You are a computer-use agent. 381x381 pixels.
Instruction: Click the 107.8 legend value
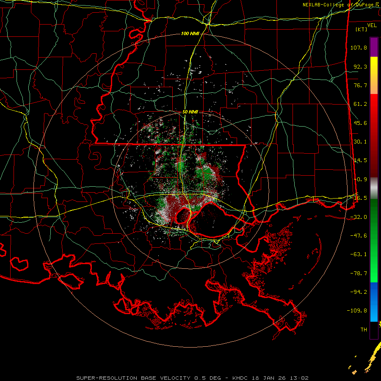point(359,47)
